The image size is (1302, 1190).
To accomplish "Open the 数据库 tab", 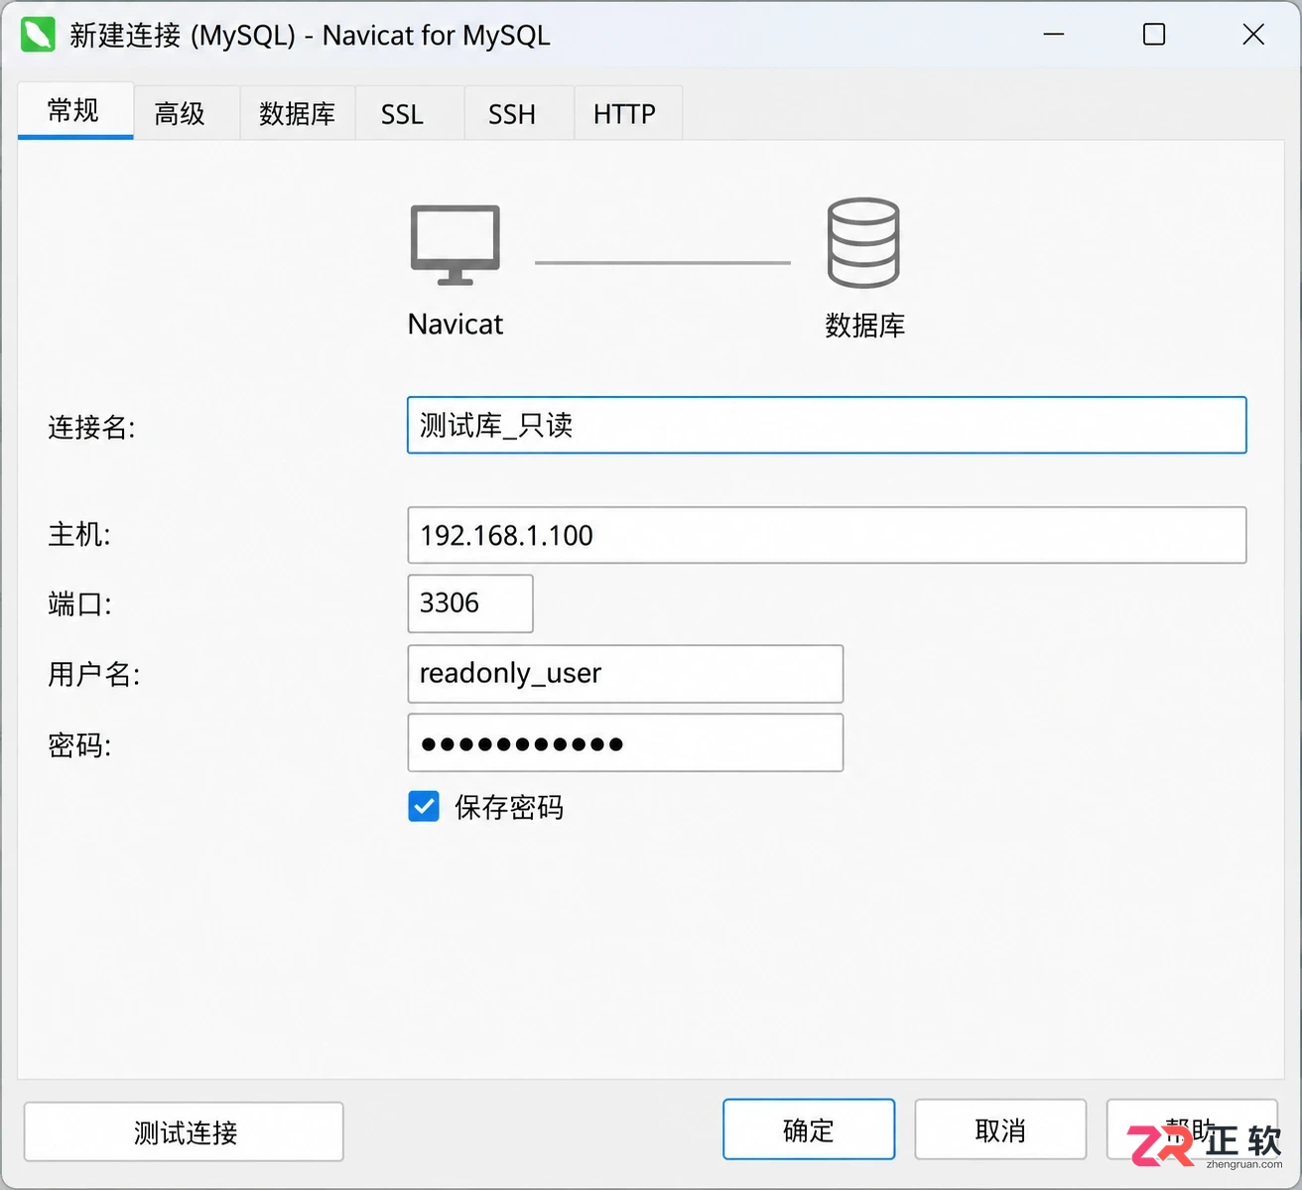I will 298,114.
